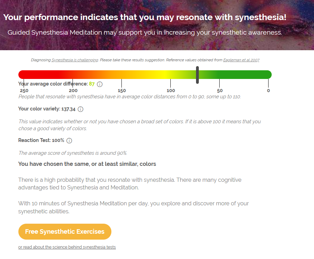Click the yellow section of the color bar
The image size is (314, 259).
(x=160, y=74)
